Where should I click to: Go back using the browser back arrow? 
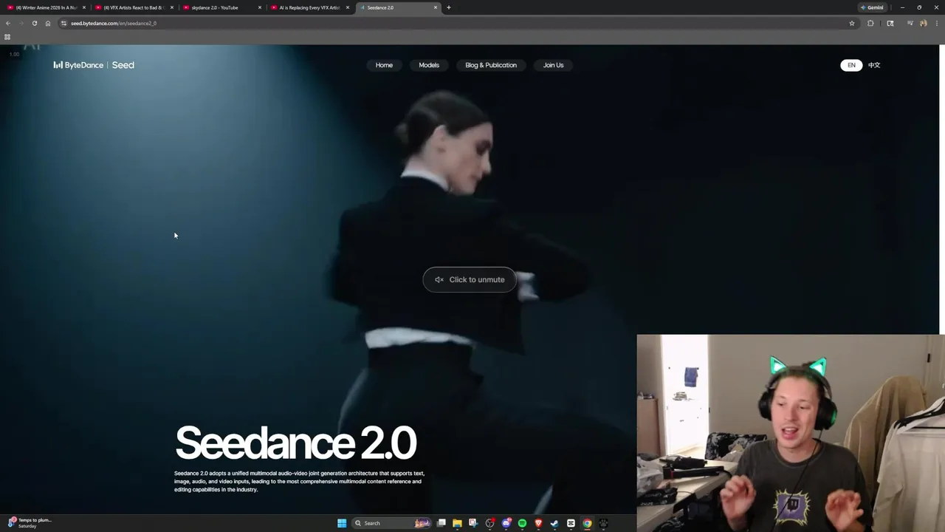[8, 23]
